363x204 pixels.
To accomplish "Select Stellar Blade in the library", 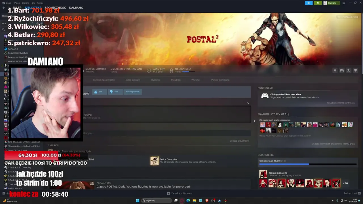I will pos(15,188).
